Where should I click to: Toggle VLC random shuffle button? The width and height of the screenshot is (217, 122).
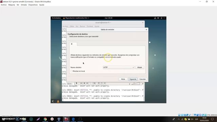(105, 83)
